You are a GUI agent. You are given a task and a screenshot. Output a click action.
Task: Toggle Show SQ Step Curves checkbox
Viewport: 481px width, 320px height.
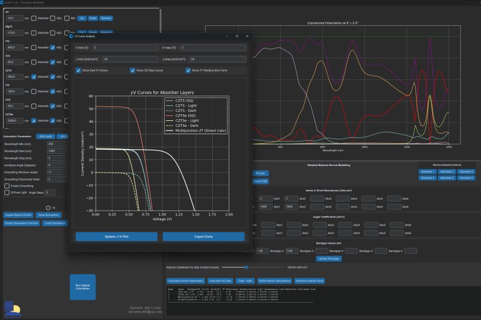[x=132, y=70]
